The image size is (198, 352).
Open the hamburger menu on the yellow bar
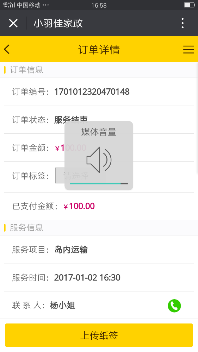(x=188, y=49)
